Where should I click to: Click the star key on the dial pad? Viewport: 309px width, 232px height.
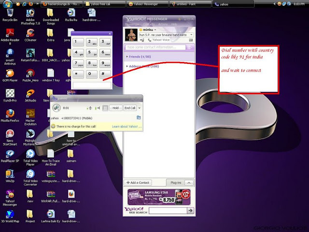[x=78, y=74]
